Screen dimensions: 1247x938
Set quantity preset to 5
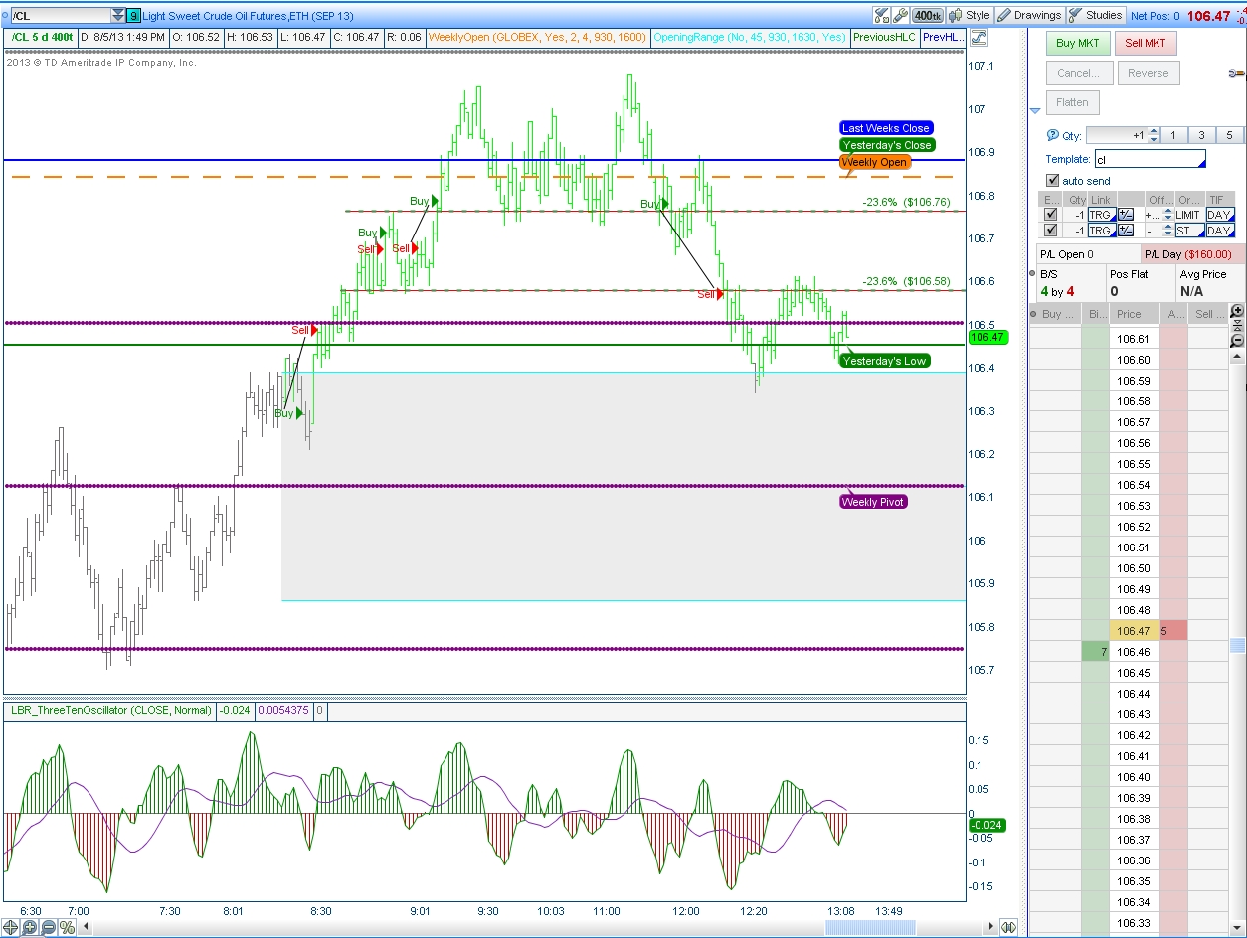point(1229,136)
